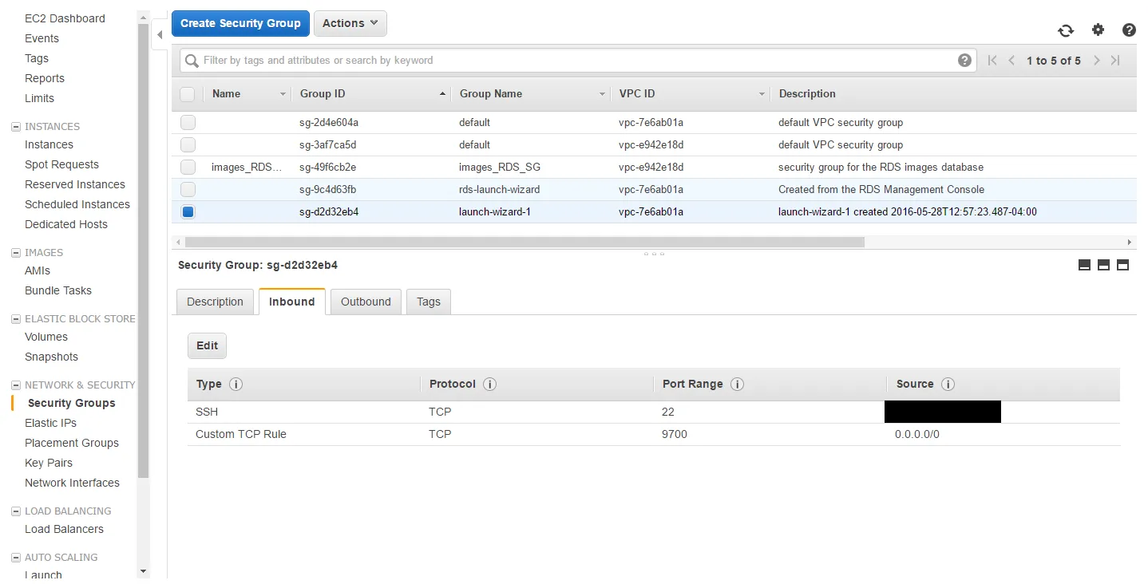Collapse the AUTO SCALING section
The image size is (1148, 584).
click(x=16, y=558)
